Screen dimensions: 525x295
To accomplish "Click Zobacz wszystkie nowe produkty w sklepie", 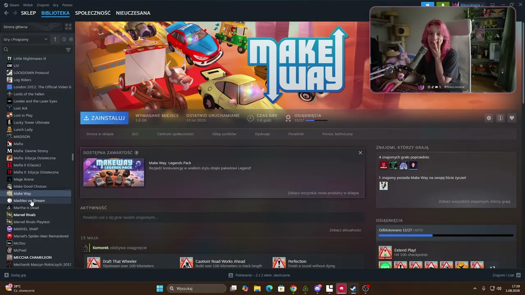I will (323, 193).
